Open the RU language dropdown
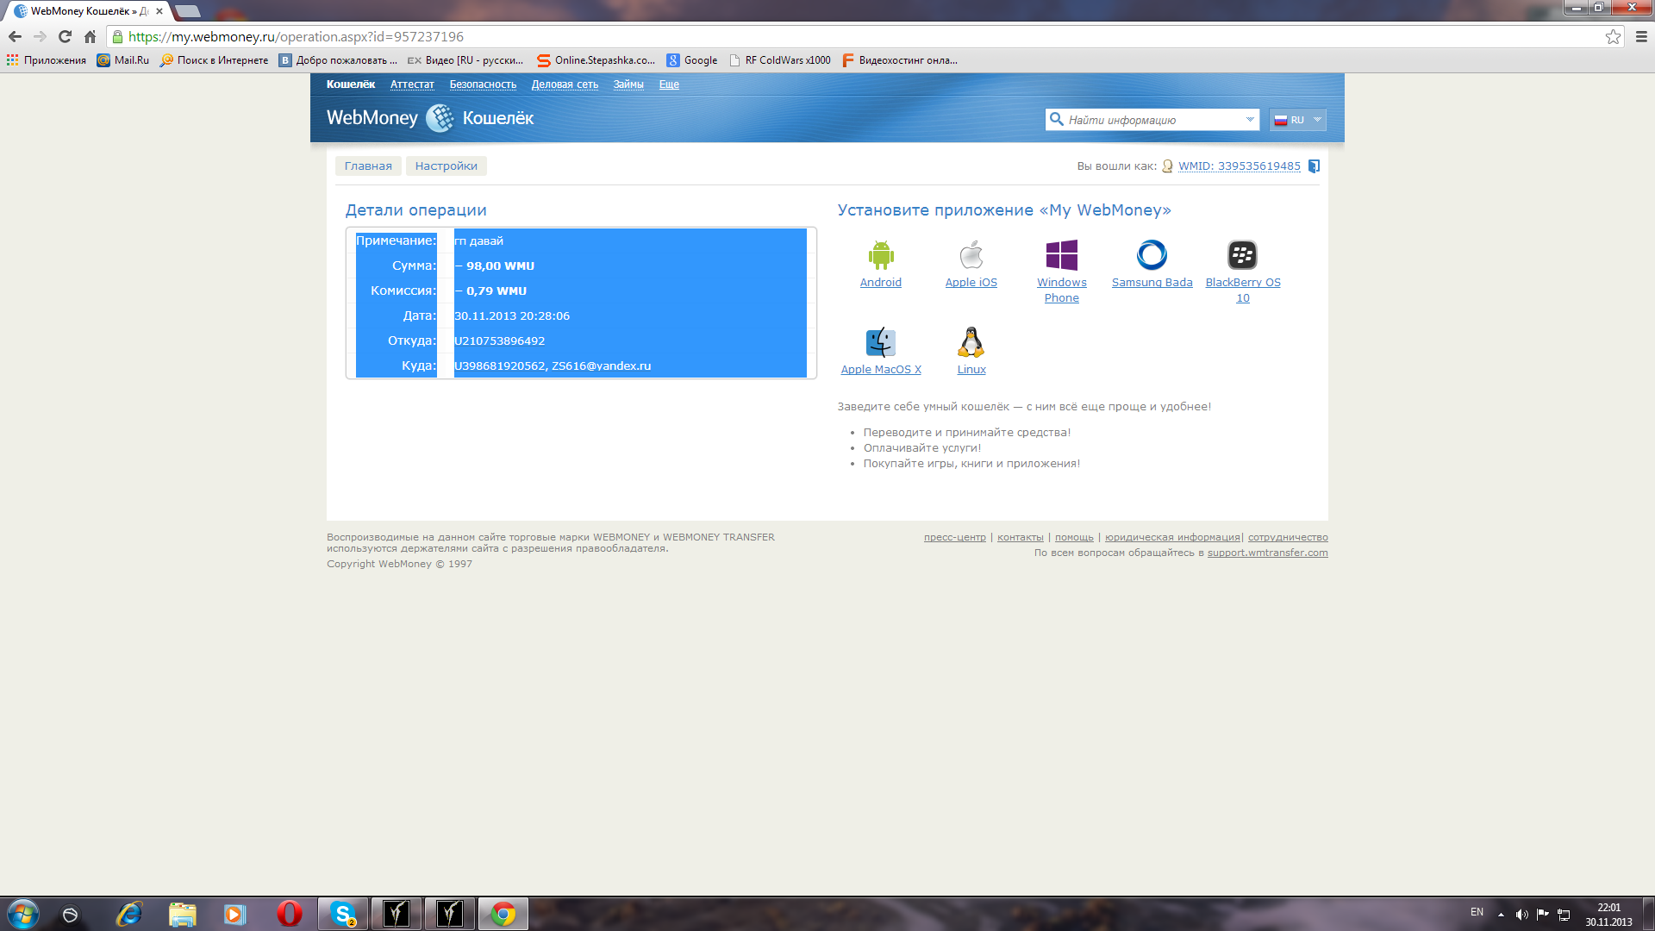1655x931 pixels. (x=1297, y=120)
